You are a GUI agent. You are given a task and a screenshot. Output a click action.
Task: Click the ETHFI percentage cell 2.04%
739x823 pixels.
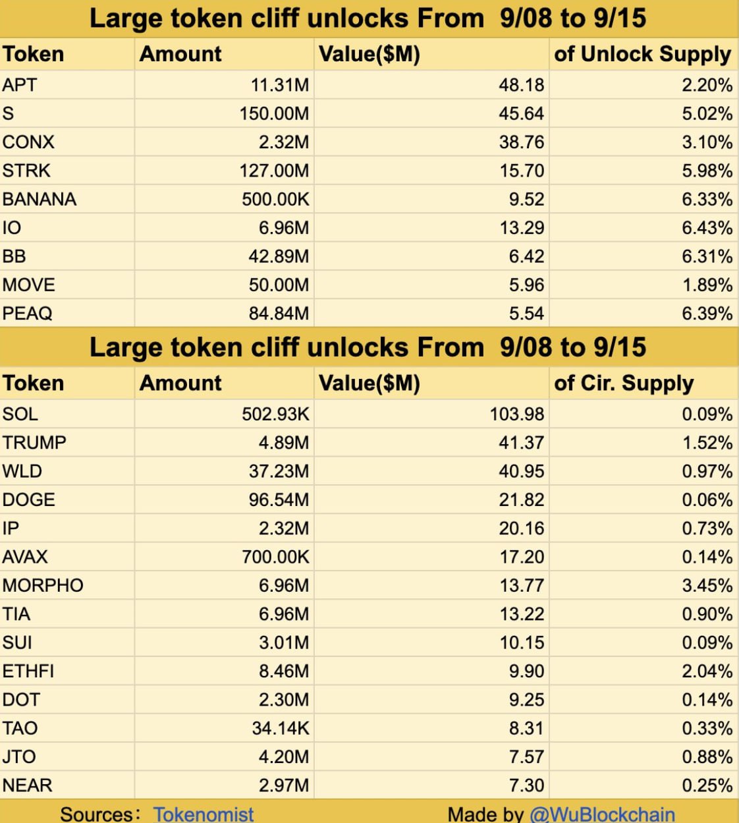(x=643, y=671)
